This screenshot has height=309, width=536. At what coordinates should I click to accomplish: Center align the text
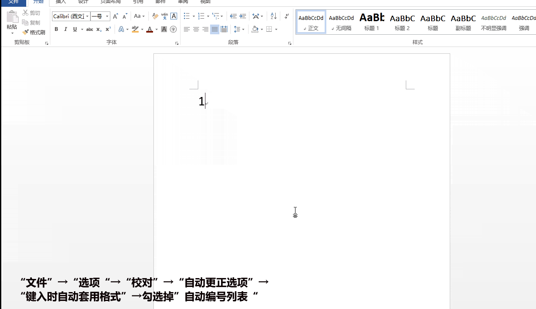point(196,29)
